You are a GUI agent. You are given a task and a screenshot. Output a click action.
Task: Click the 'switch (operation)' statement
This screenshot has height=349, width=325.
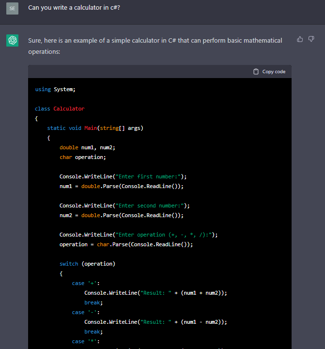click(x=88, y=264)
